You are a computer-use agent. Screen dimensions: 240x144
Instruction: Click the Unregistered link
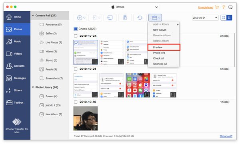click(206, 7)
